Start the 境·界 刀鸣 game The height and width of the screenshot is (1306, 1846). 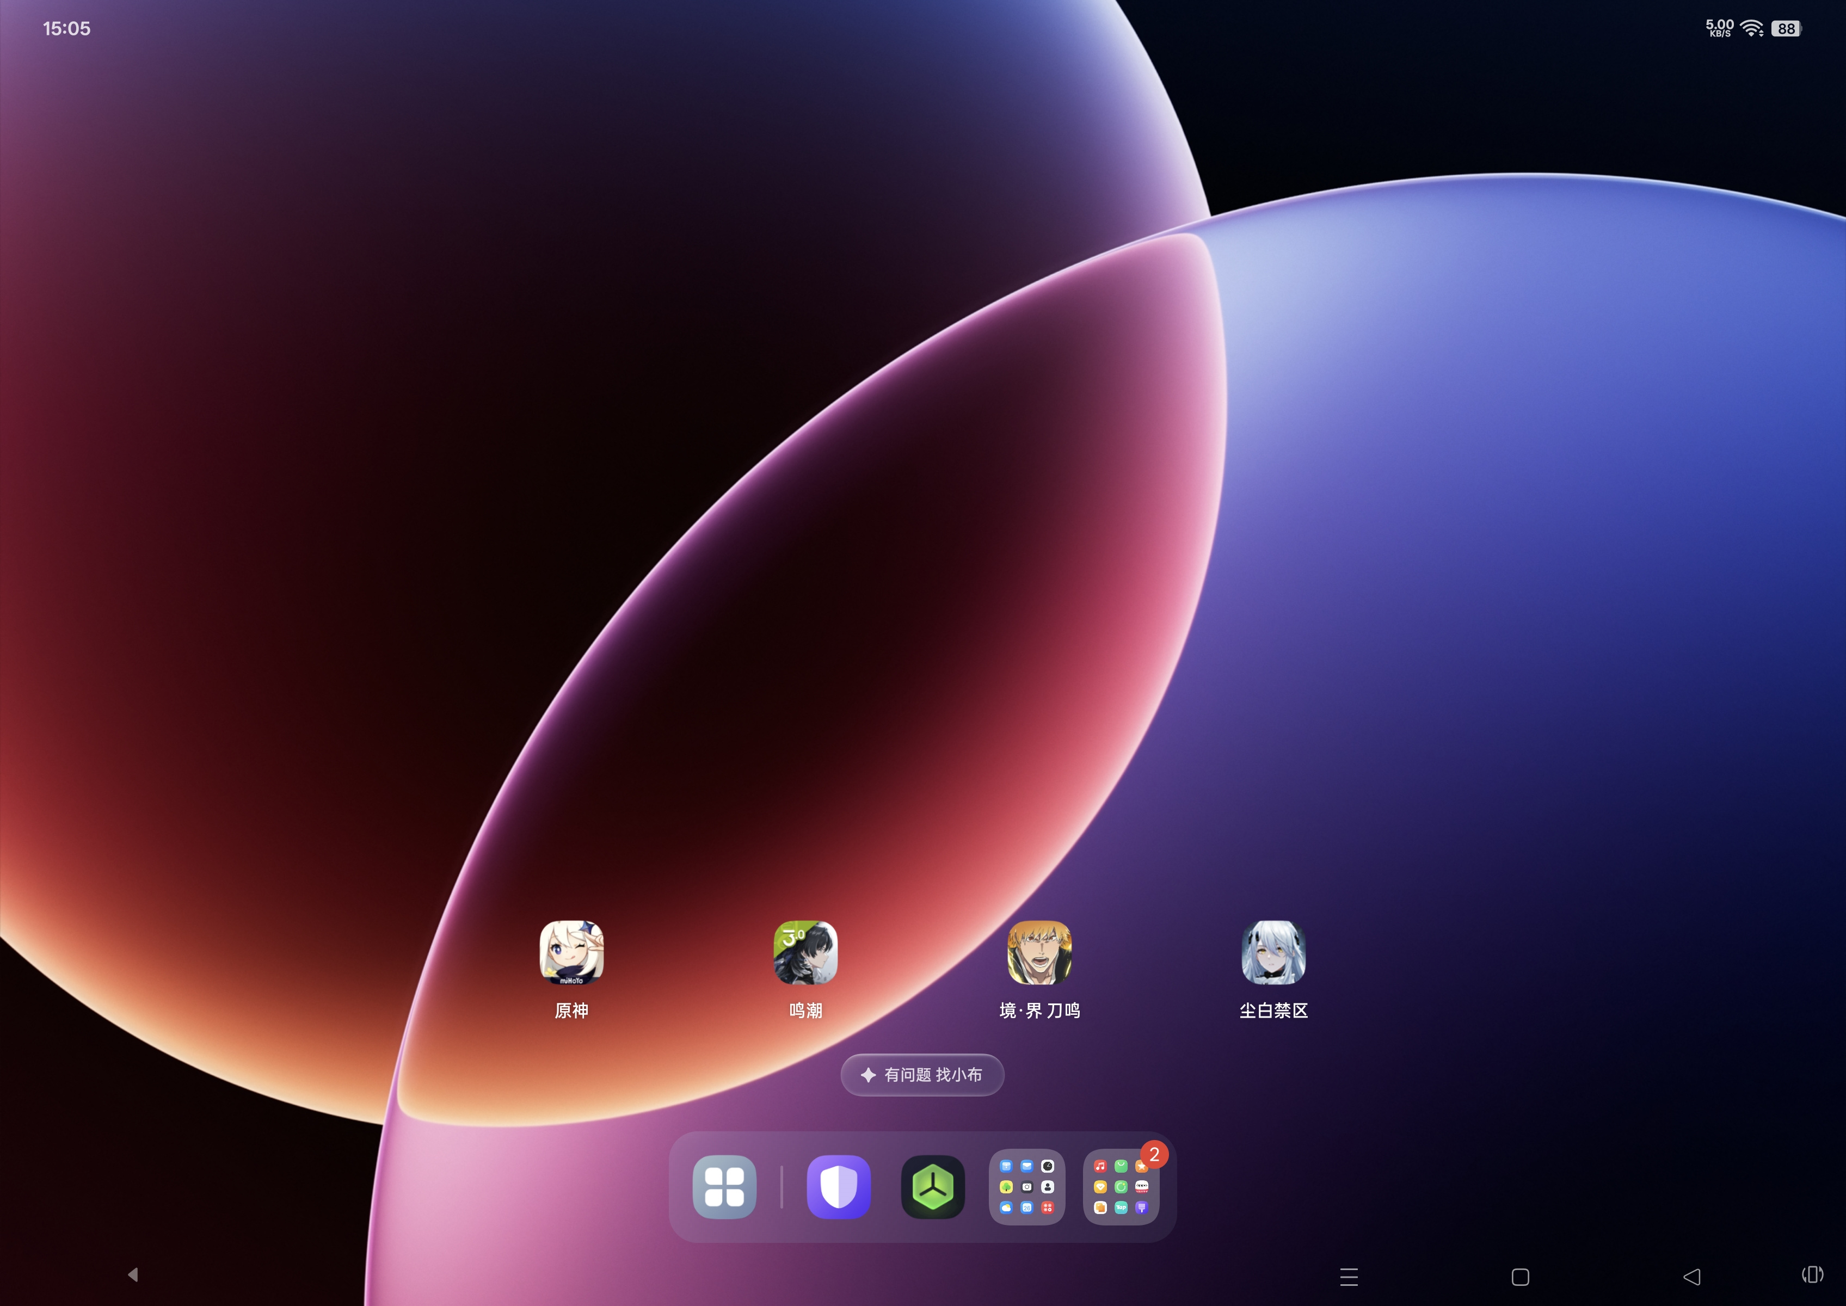[1039, 953]
